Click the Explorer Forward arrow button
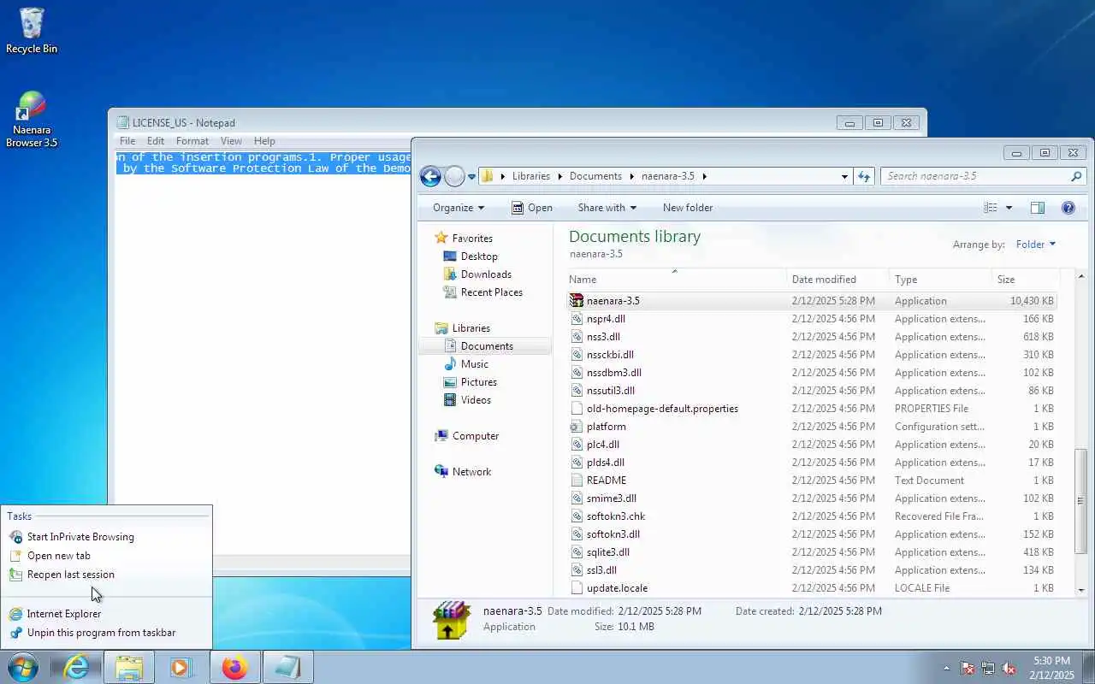This screenshot has height=684, width=1095. click(454, 176)
